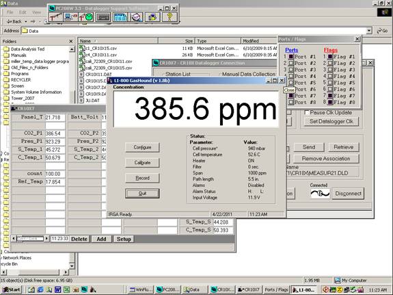Toggle Port #2 checkbox
The height and width of the screenshot is (295, 393).
click(x=291, y=63)
